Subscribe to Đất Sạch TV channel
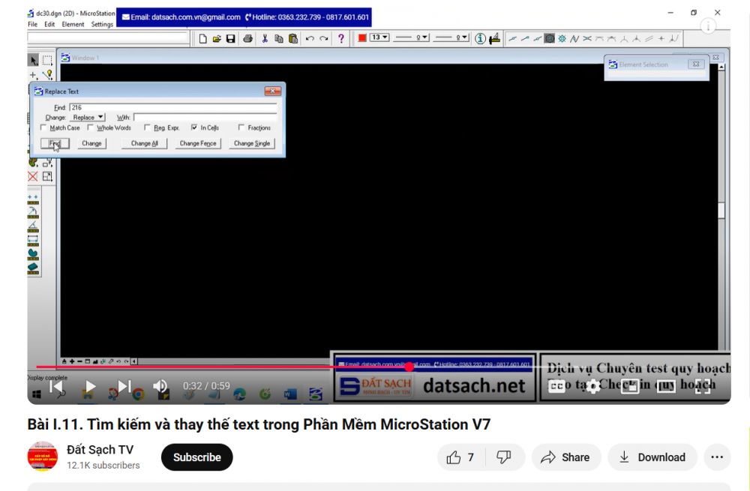This screenshot has height=491, width=750. tap(197, 457)
